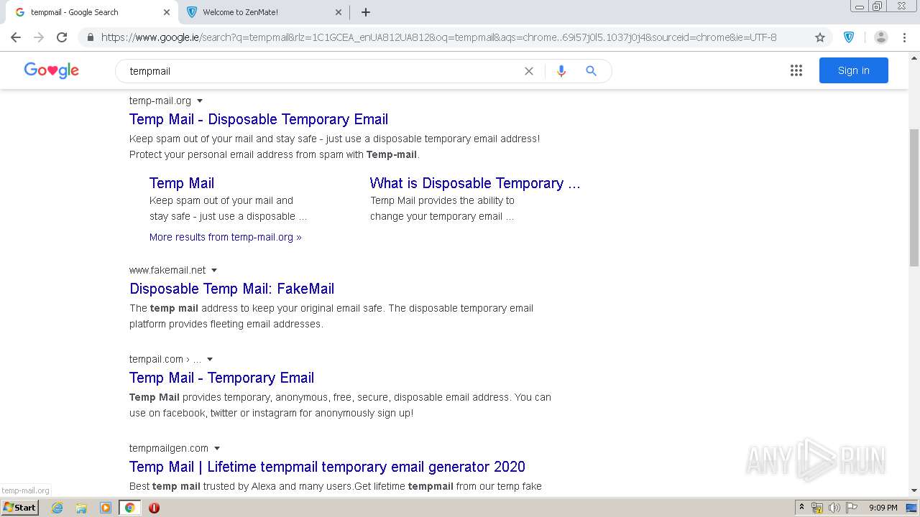
Task: Go back to previous page
Action: [x=16, y=37]
